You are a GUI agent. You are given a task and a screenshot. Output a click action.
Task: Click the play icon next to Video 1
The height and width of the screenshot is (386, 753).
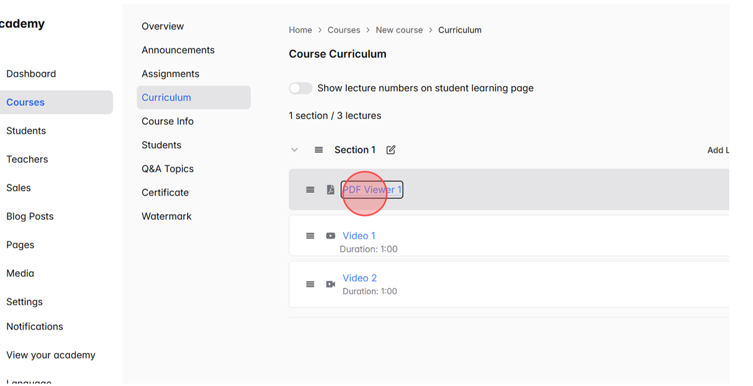[330, 236]
